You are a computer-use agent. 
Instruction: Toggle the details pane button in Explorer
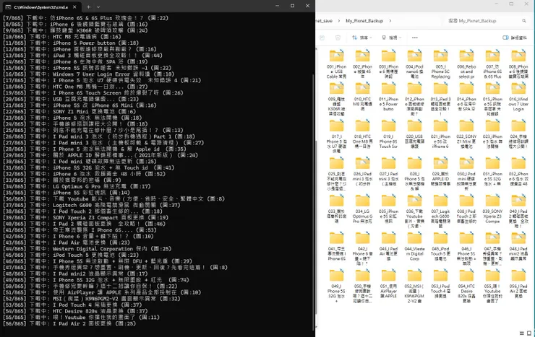pos(515,38)
